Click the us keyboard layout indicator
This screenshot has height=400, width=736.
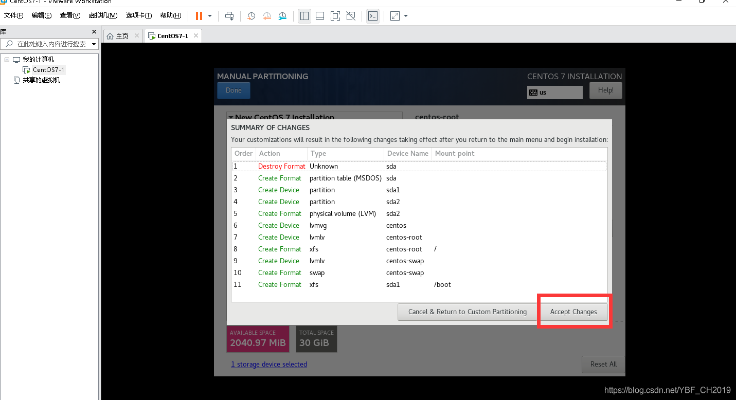(555, 93)
